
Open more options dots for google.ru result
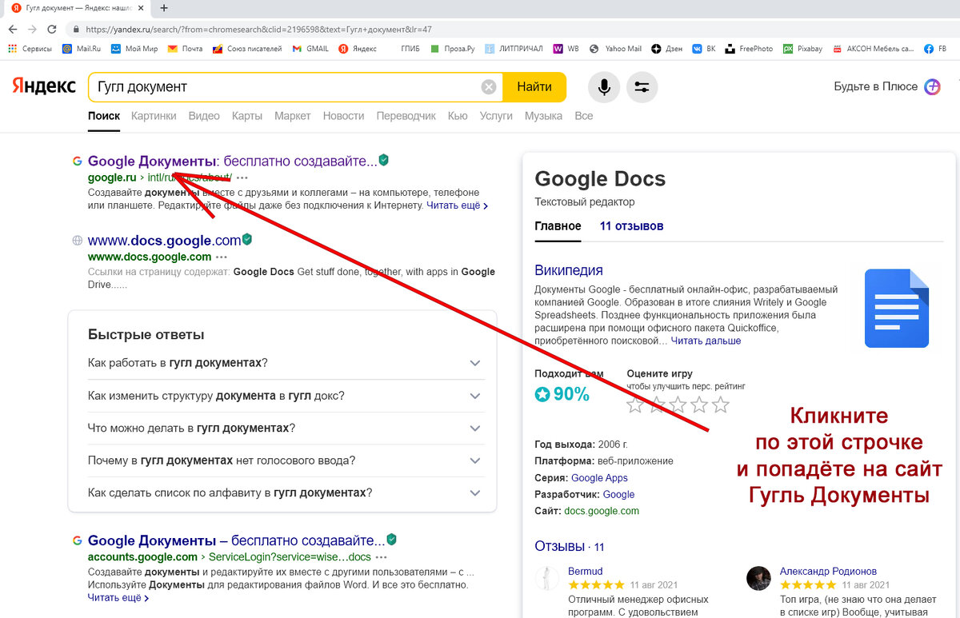(x=242, y=177)
